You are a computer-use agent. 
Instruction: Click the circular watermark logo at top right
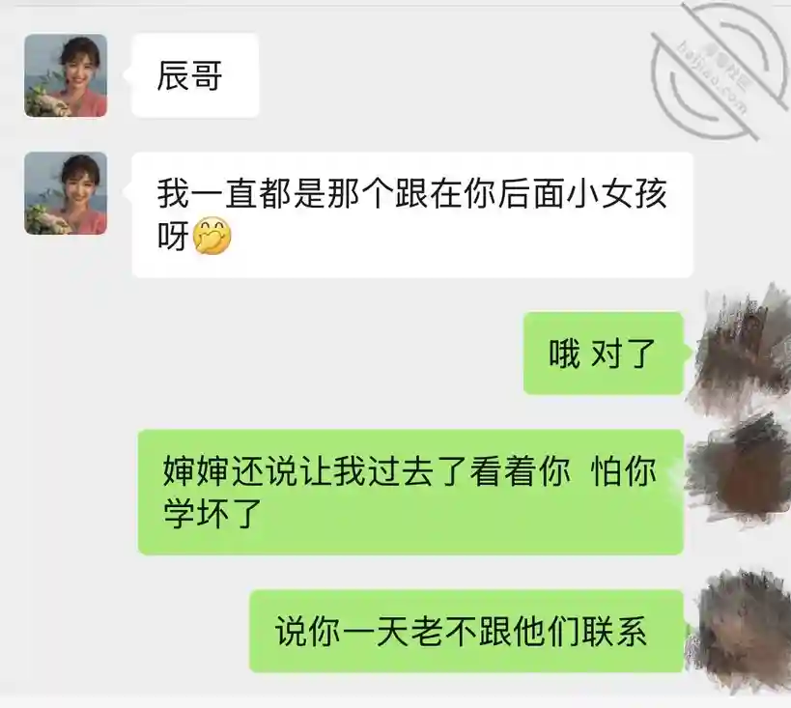click(719, 71)
